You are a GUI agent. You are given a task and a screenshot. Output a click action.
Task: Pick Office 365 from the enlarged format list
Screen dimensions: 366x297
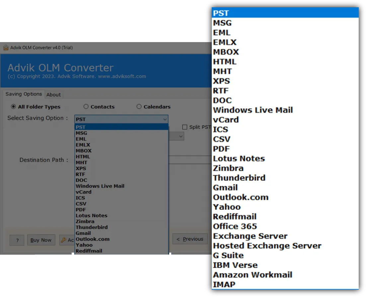tap(235, 226)
